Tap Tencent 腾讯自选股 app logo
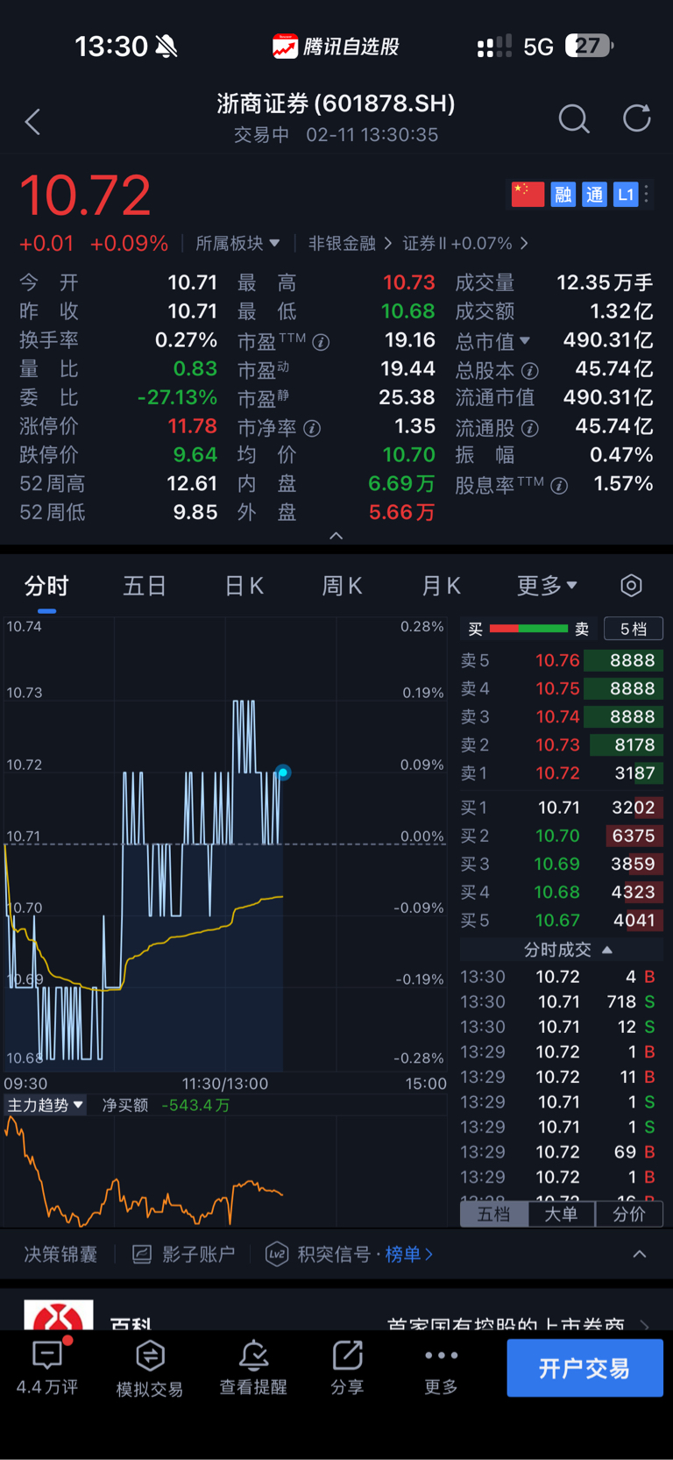673x1460 pixels. [285, 46]
